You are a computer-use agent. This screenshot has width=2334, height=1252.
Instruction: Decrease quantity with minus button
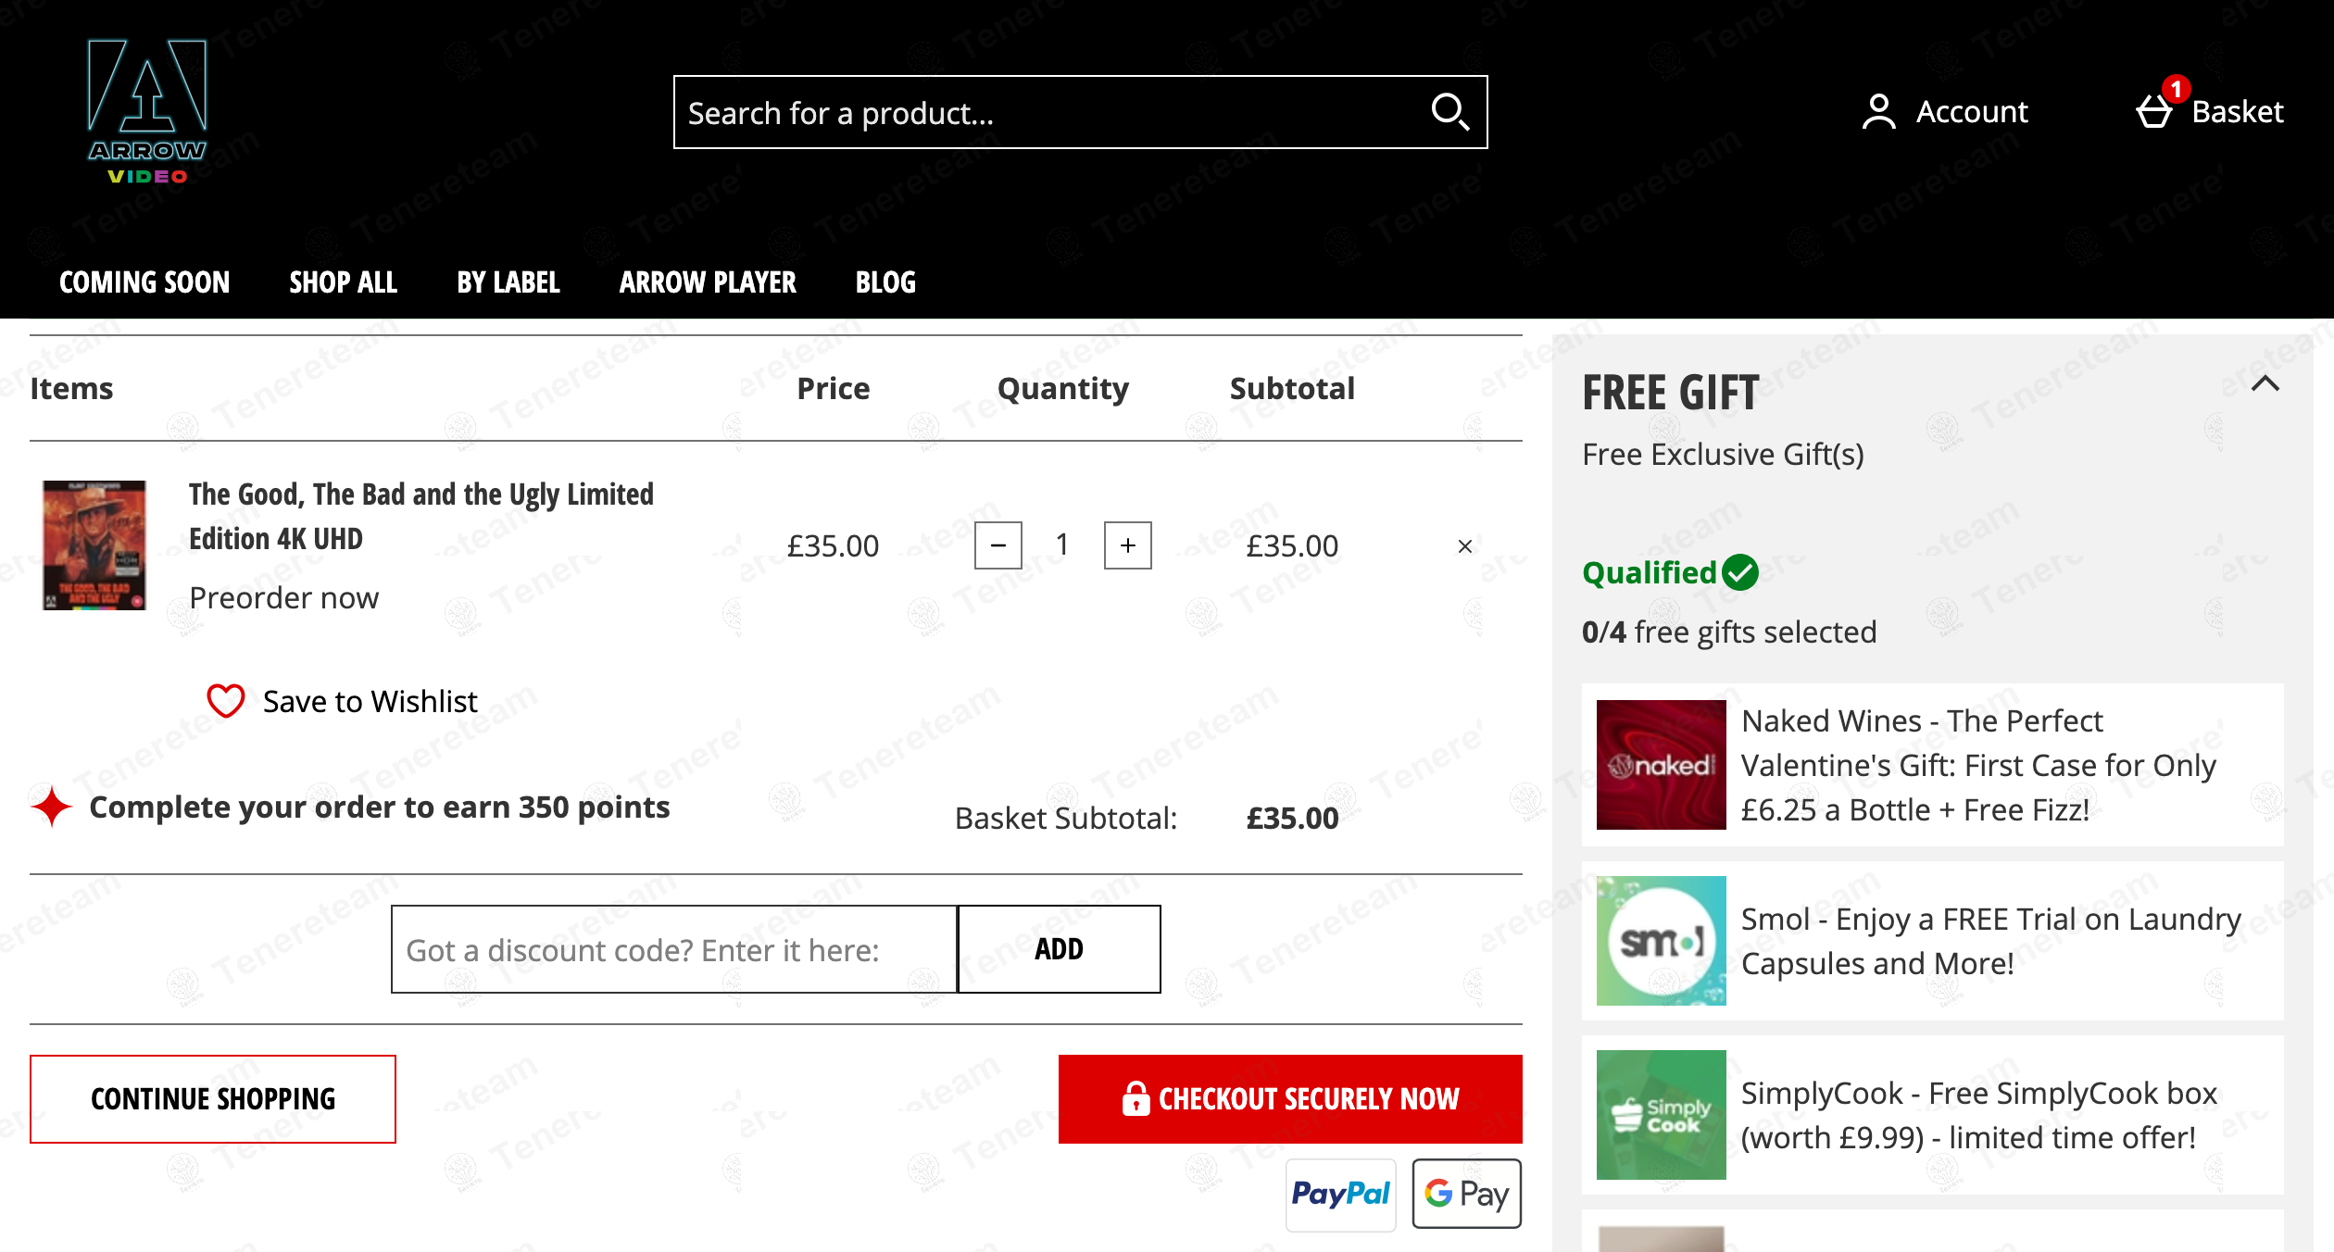point(998,545)
